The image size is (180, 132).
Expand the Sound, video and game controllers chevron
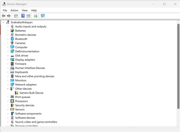[x=8, y=122]
